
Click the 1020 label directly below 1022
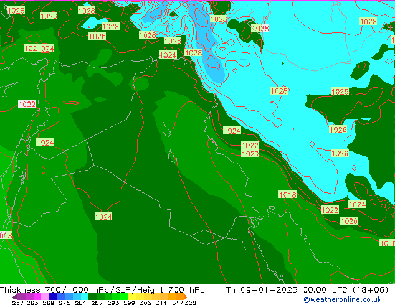tap(250, 153)
